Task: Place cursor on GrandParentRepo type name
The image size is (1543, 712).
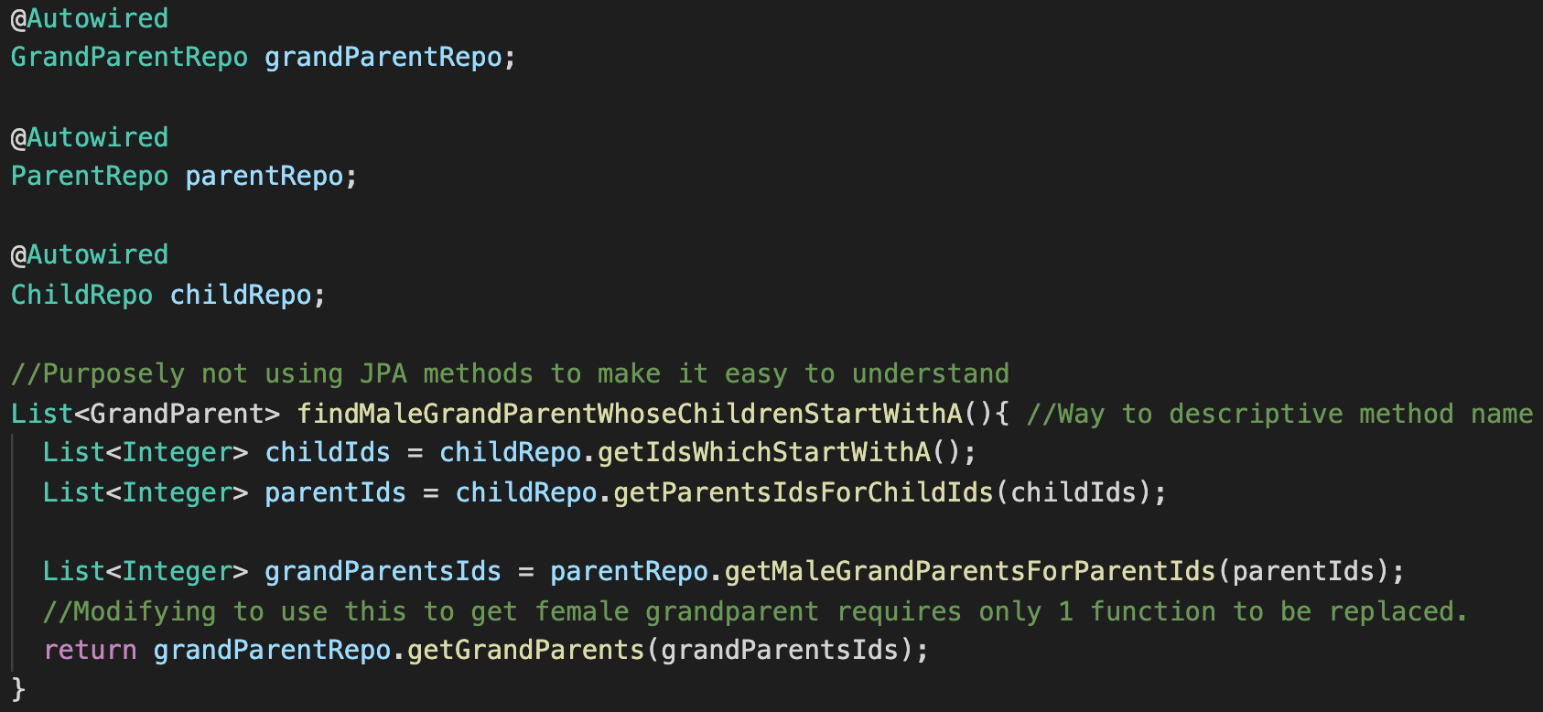Action: (x=129, y=57)
